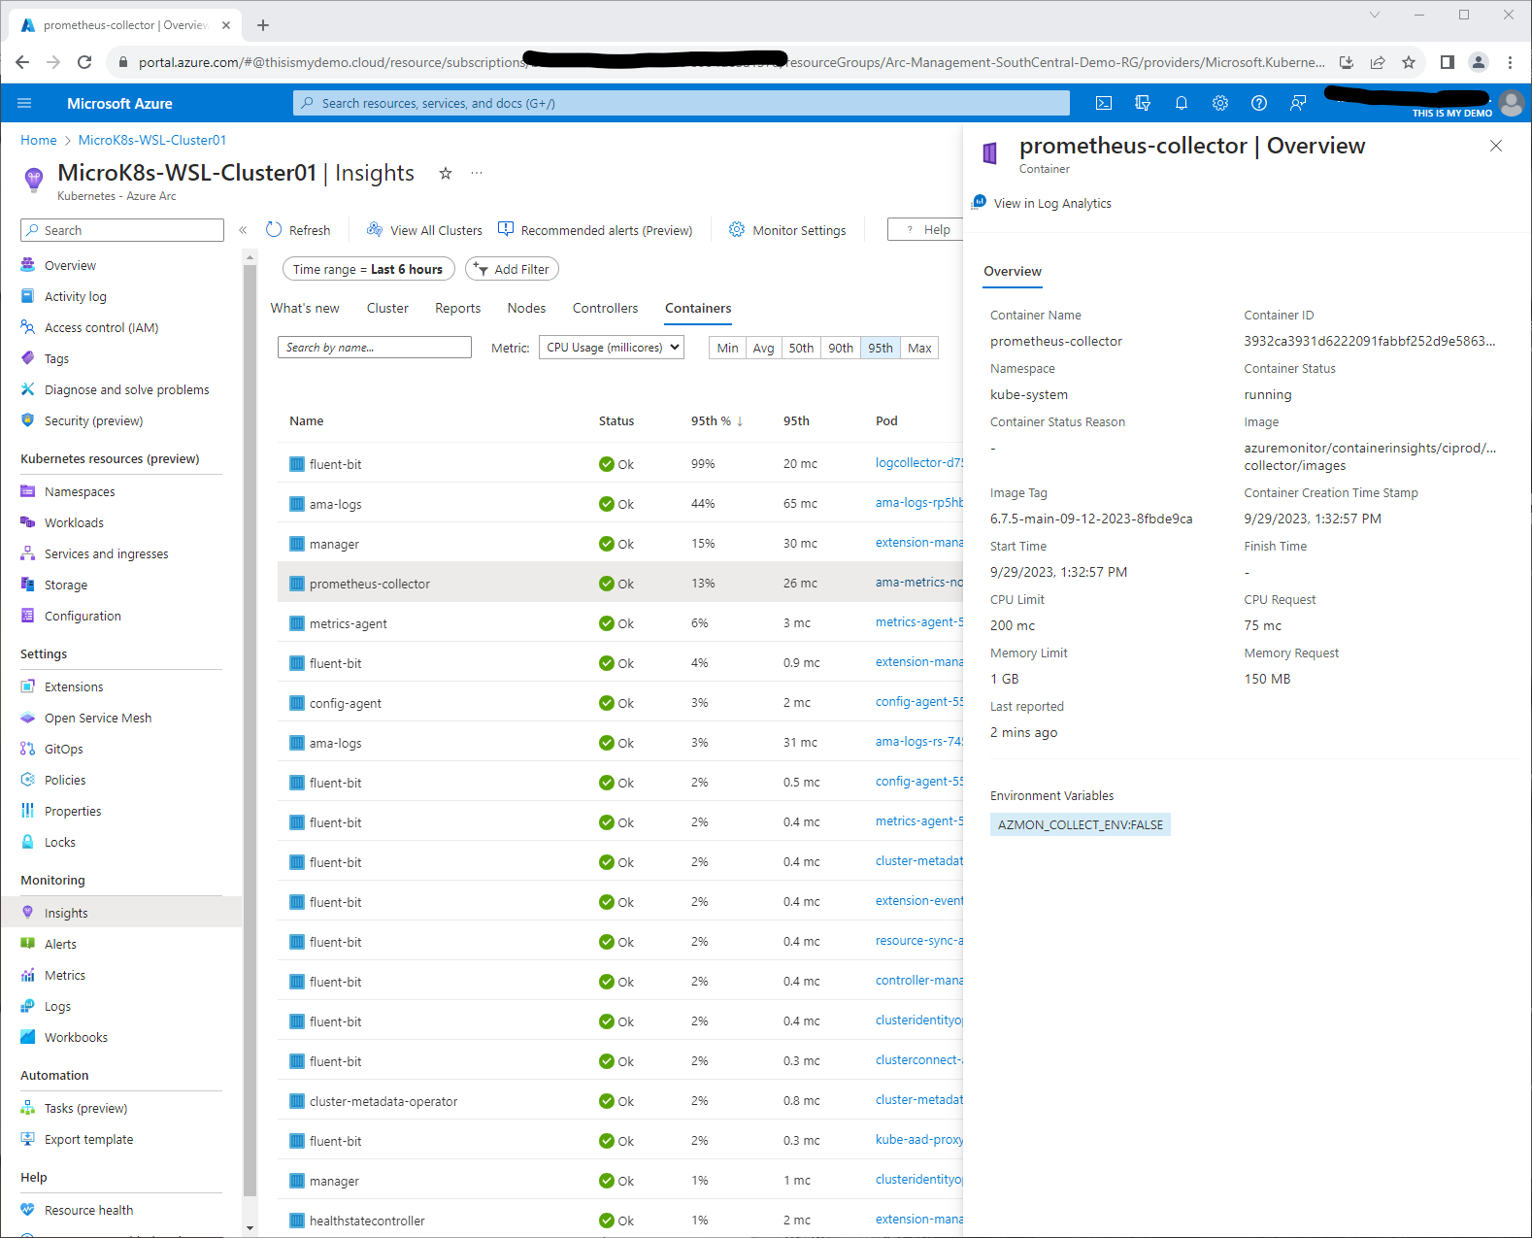Favorite the cluster with star icon
This screenshot has width=1532, height=1238.
[x=446, y=173]
